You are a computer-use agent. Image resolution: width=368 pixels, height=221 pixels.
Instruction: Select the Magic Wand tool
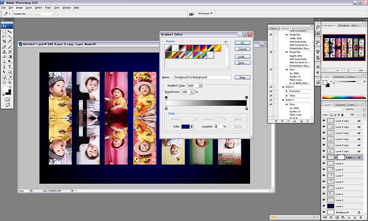10,37
